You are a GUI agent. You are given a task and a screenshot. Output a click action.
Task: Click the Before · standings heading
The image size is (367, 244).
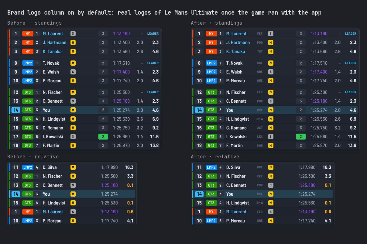click(35, 23)
